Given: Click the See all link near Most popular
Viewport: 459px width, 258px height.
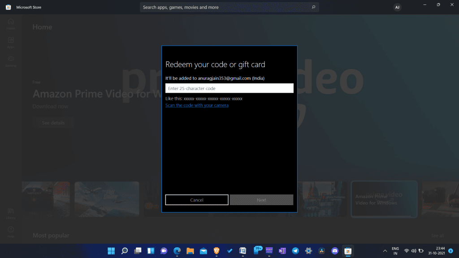Looking at the screenshot, I should point(437,235).
